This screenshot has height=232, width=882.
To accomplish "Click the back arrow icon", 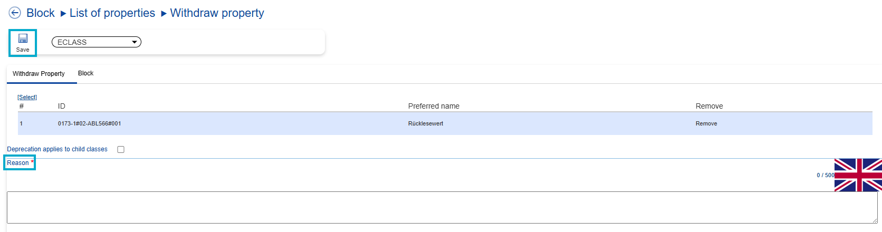I will click(15, 13).
